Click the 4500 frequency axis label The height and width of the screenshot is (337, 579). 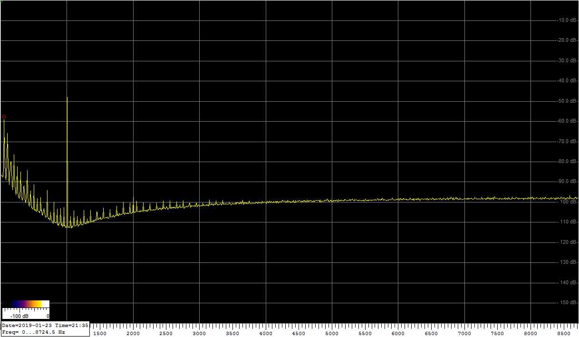coord(299,334)
